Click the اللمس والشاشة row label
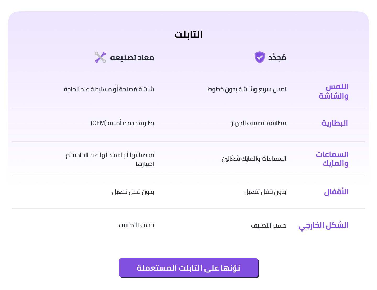Screen dimensions: 377x290 point(334,91)
